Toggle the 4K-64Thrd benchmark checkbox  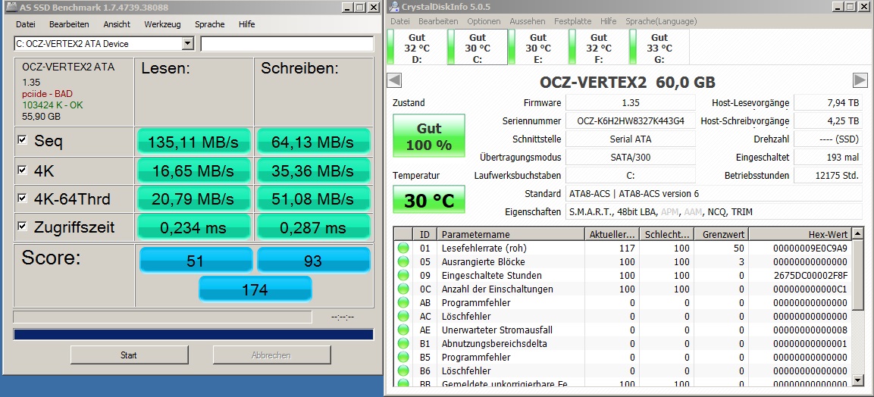tap(22, 198)
